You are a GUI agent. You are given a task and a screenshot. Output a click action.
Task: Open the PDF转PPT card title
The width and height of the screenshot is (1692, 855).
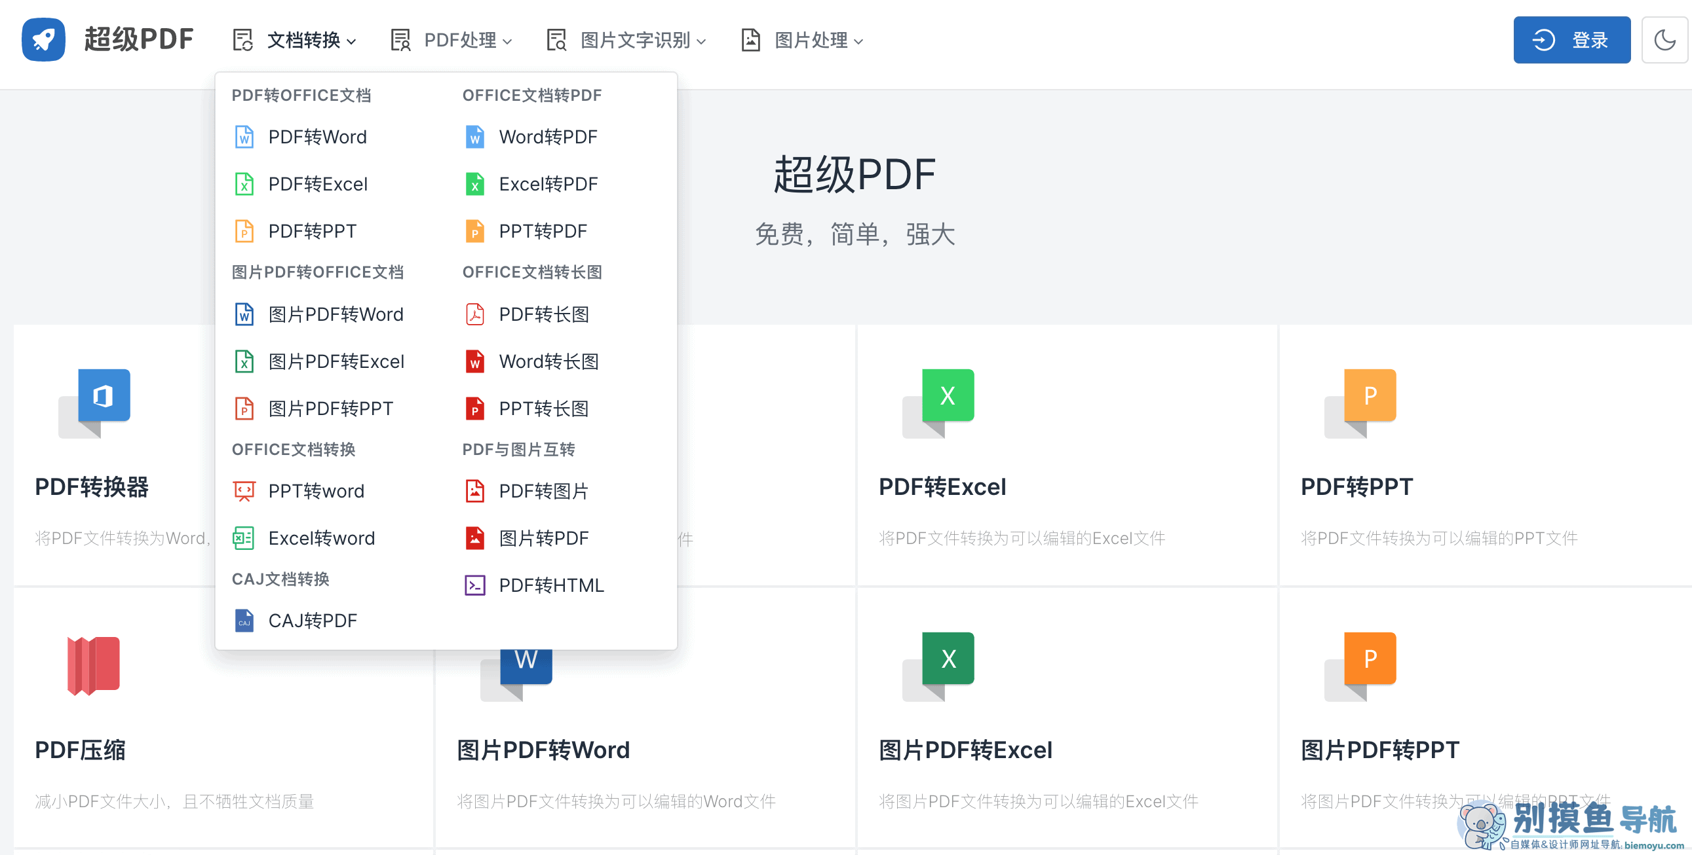pos(1356,487)
